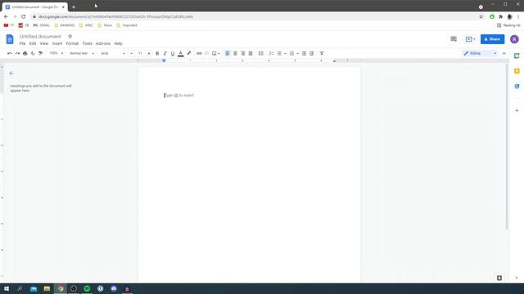The height and width of the screenshot is (294, 524).
Task: Open the Tasks side panel
Action: [517, 87]
